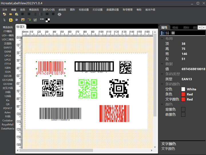
Task: Click the center-align objects toolbar icon
Action: click(53, 14)
